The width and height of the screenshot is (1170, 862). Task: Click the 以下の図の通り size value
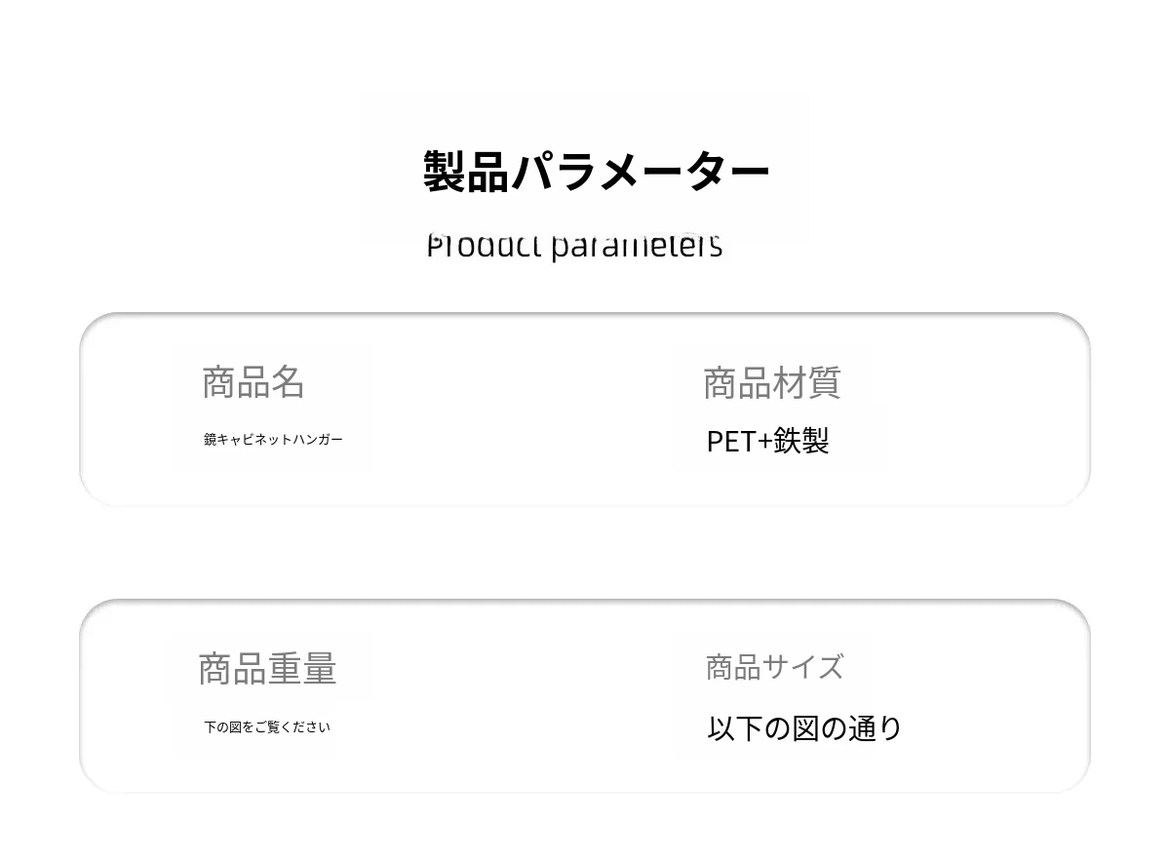[x=804, y=728]
